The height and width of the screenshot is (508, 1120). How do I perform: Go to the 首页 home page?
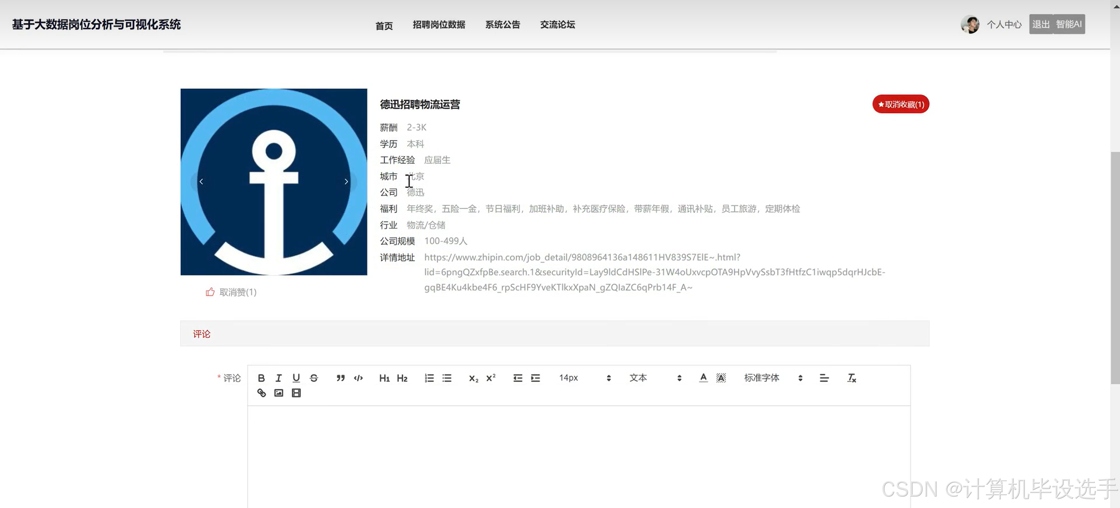[384, 26]
